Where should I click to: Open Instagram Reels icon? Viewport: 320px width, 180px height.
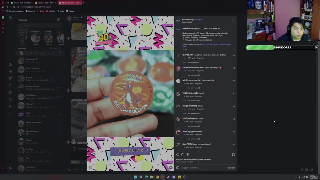[10, 71]
